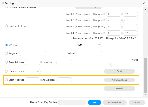Click the Register address input field
Image resolution: width=148 pixels, height=107 pixels.
[33, 53]
